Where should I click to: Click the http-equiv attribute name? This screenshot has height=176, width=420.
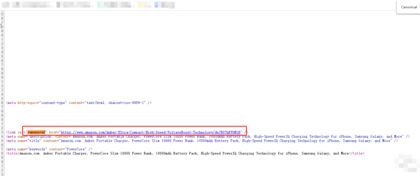coord(33,103)
